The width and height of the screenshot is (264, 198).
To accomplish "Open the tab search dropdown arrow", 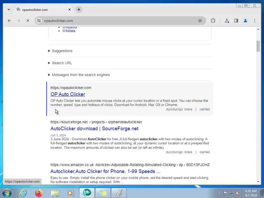I will tap(9, 10).
